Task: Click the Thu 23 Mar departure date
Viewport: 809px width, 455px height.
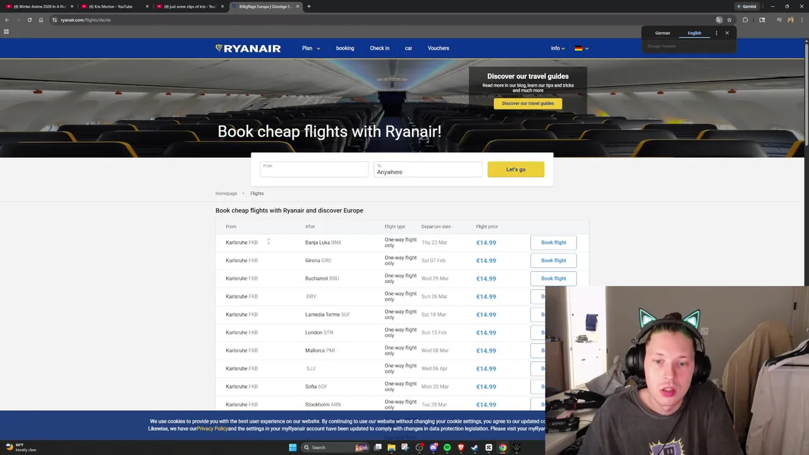Action: click(x=434, y=243)
